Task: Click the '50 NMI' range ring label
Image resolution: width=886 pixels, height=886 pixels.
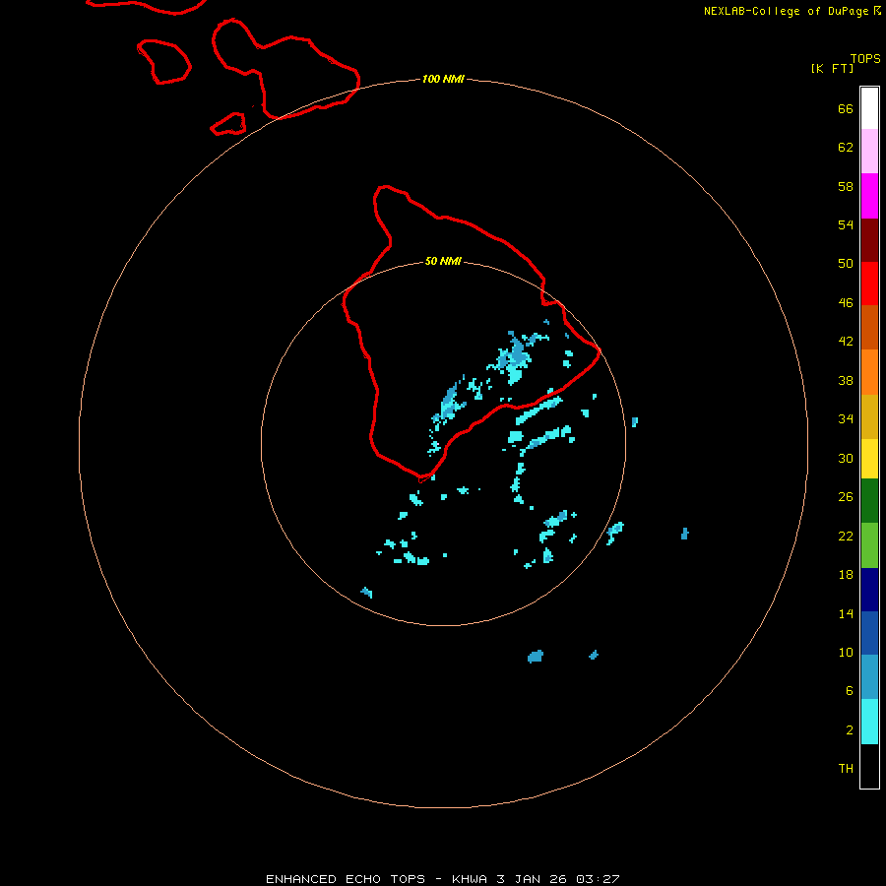Action: click(x=443, y=261)
